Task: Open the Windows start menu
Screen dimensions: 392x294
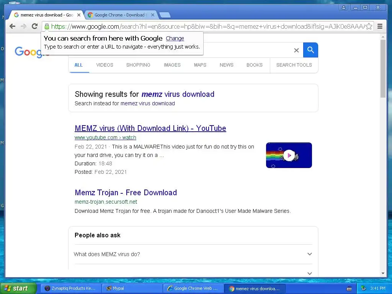Action: (18, 288)
